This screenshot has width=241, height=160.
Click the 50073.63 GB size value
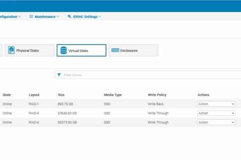67,122
